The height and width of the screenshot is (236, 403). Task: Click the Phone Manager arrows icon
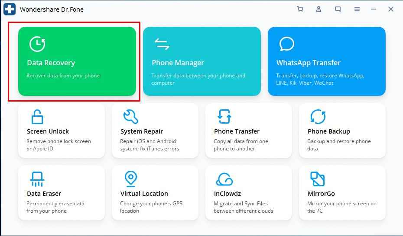tap(162, 44)
